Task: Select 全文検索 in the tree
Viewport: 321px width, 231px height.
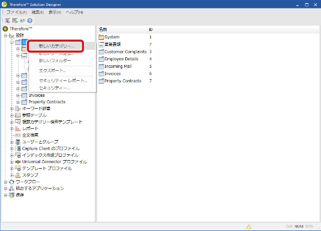Action: point(30,135)
